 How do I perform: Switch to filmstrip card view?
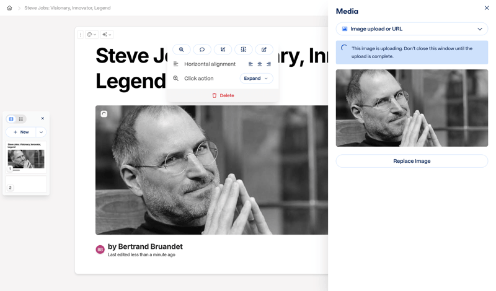pos(11,119)
